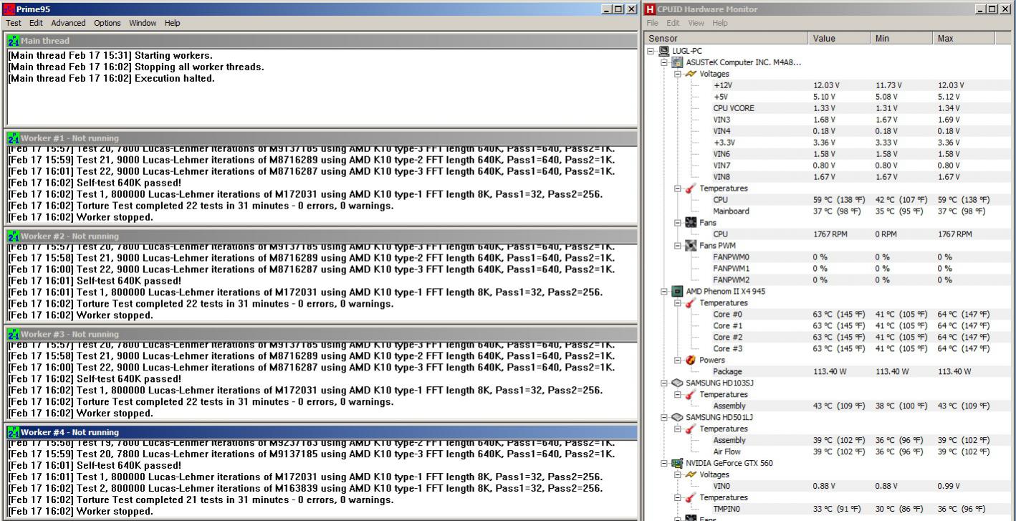Collapse the NVIDIA GeForce GTX 560 node

[664, 464]
